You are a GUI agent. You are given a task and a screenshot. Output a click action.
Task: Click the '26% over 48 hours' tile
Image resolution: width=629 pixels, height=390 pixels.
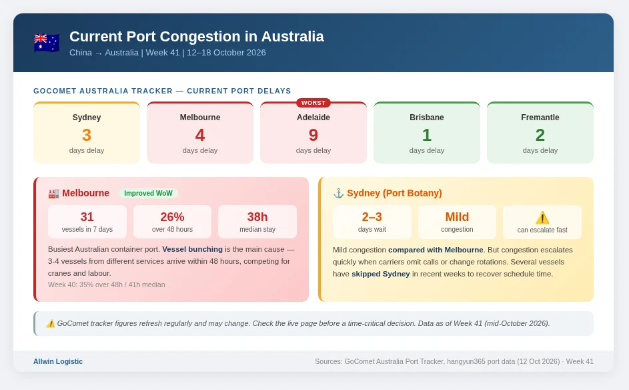coord(172,222)
